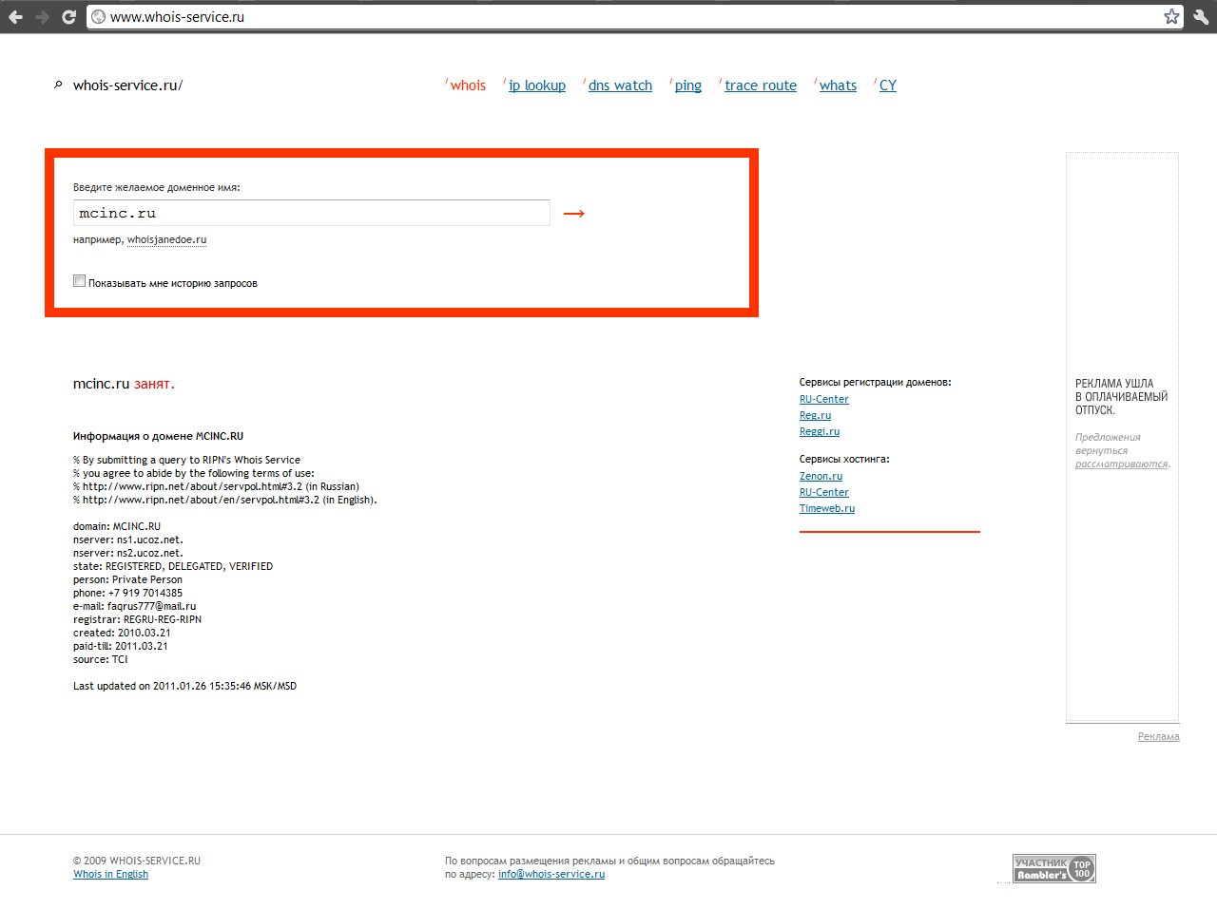The width and height of the screenshot is (1217, 909).
Task: Click the 'Информация о домене MCINC.RU' heading
Action: 158,437
